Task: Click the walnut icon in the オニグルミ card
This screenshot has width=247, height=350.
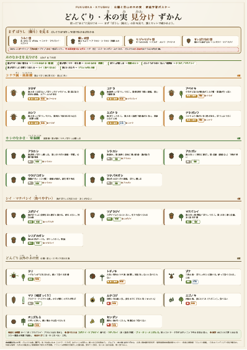Action: [x=14, y=321]
